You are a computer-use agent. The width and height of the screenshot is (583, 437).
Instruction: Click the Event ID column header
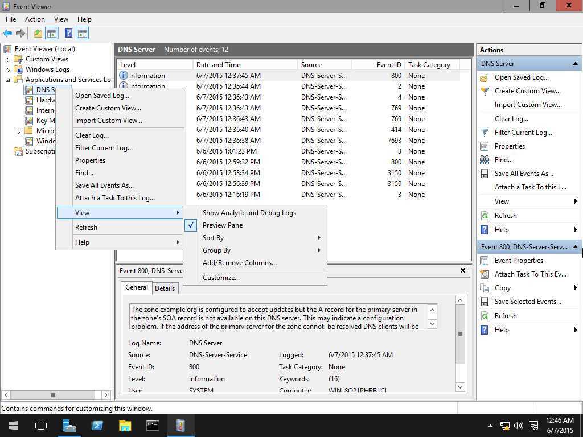click(389, 65)
